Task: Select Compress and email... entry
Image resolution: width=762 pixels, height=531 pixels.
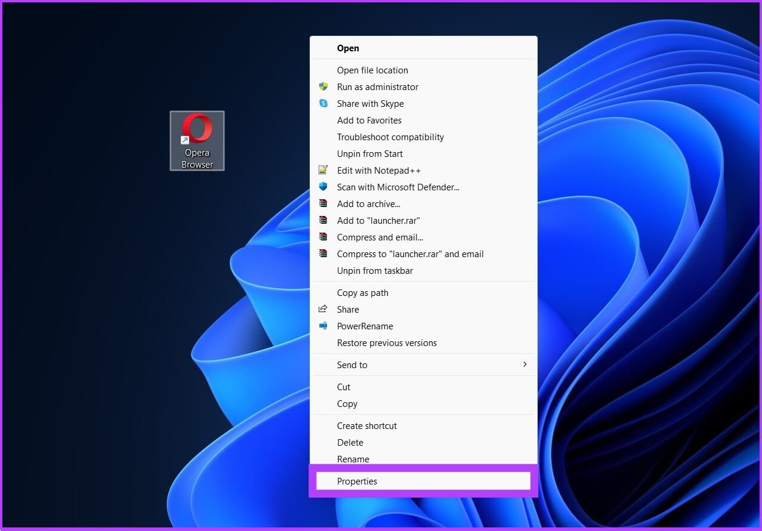Action: (424, 237)
